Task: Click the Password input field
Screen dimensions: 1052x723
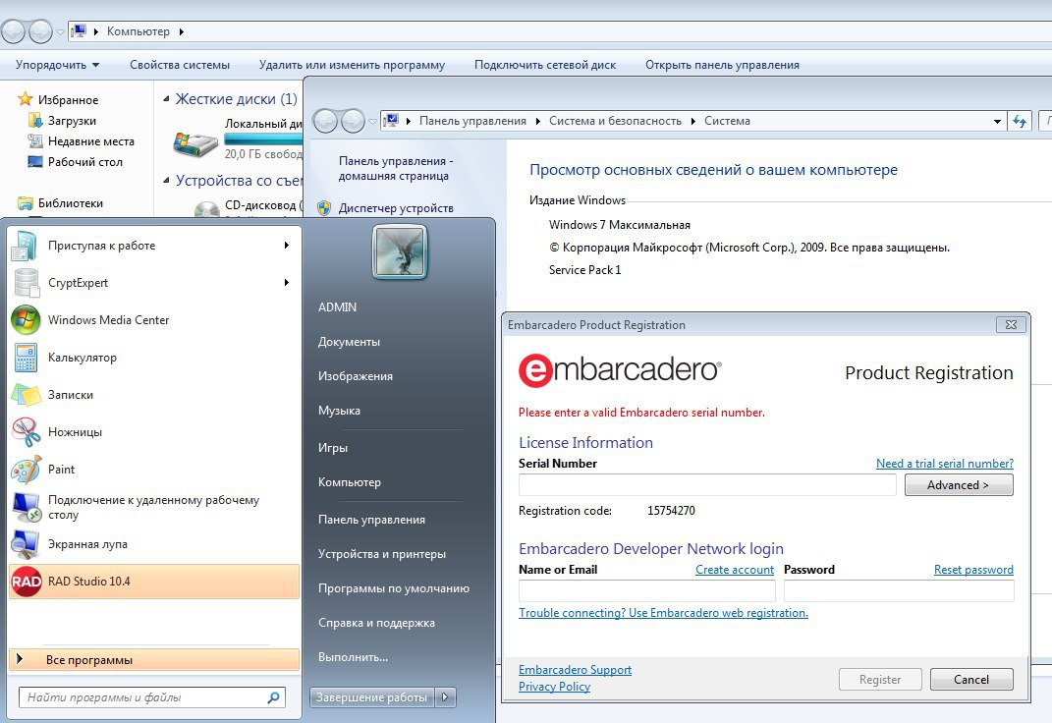Action: click(899, 590)
